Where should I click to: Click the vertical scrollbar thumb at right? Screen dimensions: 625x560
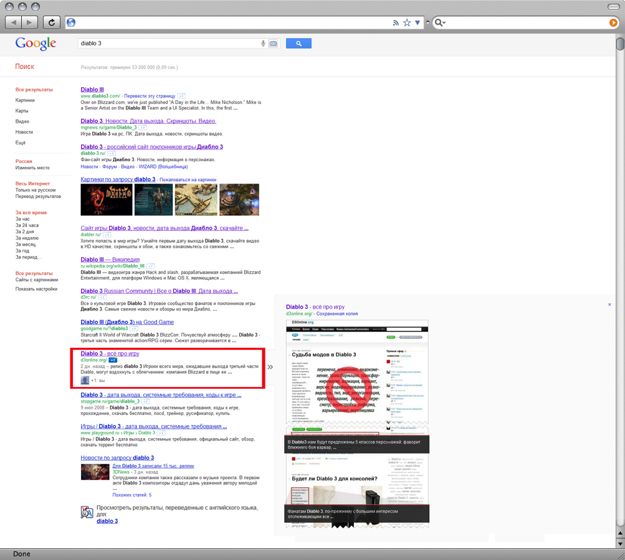[619, 45]
